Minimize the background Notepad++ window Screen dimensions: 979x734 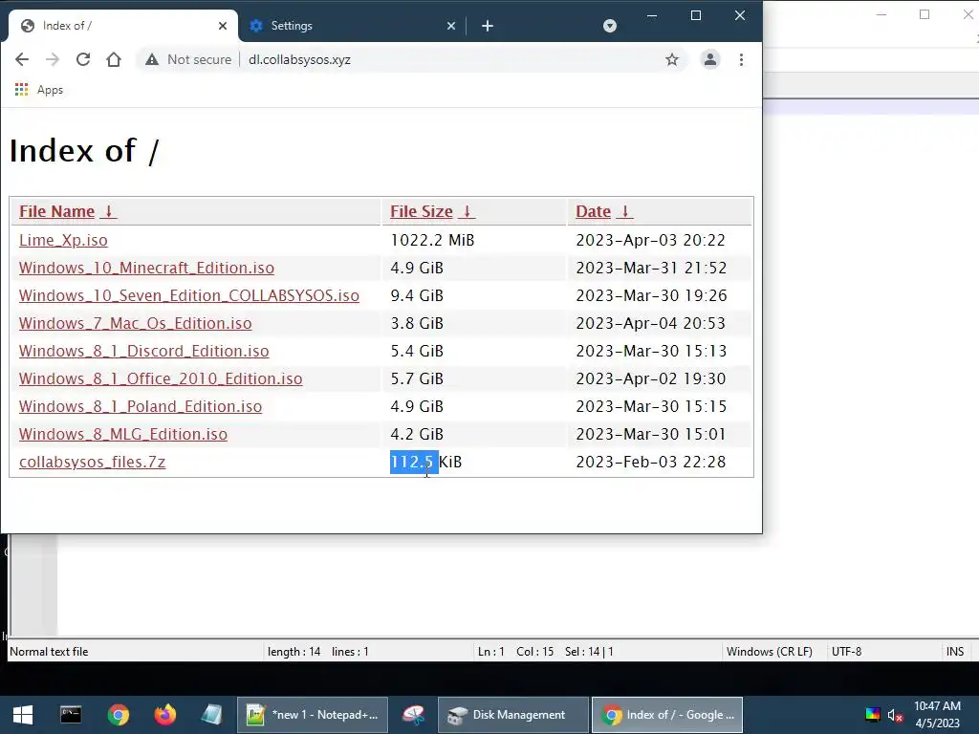click(881, 14)
